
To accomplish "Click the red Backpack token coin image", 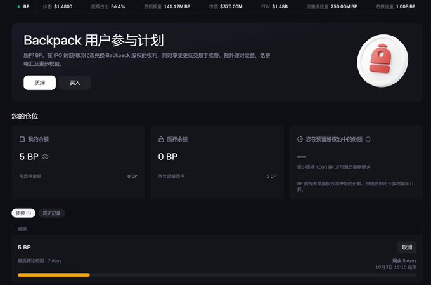I will pyautogui.click(x=382, y=60).
